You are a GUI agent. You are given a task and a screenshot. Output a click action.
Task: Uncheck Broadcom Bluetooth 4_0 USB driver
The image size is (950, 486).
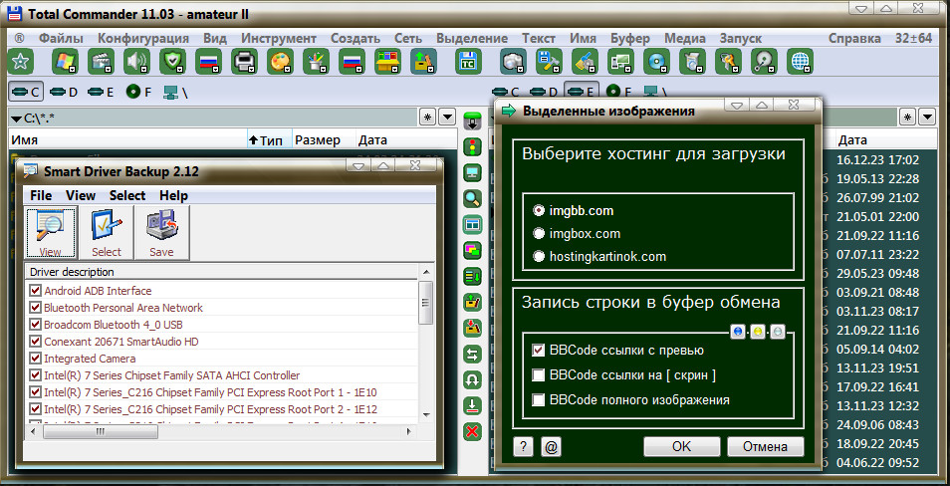[x=35, y=325]
